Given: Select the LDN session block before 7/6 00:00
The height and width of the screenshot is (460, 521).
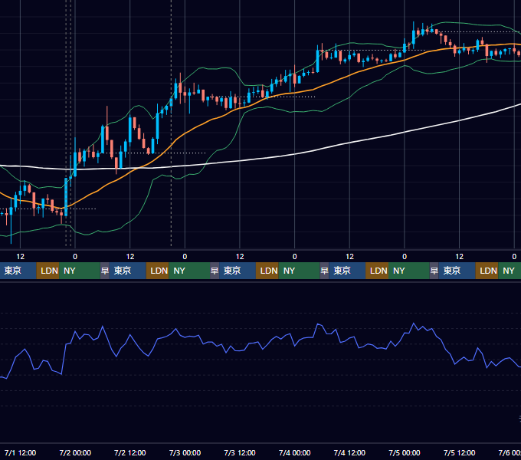Looking at the screenshot, I should [x=487, y=271].
